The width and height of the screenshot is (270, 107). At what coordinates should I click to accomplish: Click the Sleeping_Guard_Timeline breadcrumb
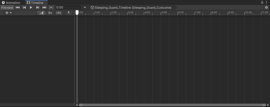coord(131,8)
